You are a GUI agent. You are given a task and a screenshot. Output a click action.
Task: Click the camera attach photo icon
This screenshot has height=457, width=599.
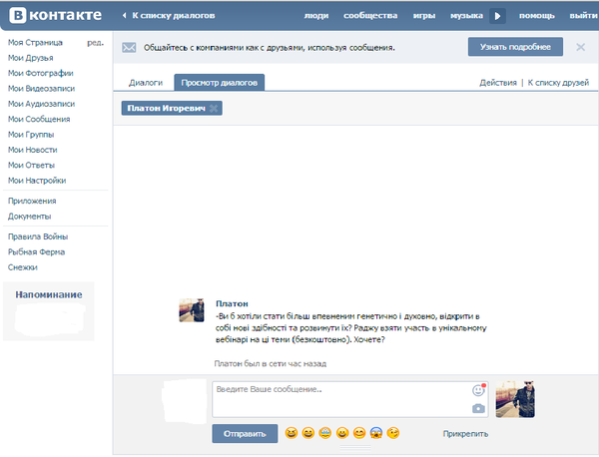[478, 408]
